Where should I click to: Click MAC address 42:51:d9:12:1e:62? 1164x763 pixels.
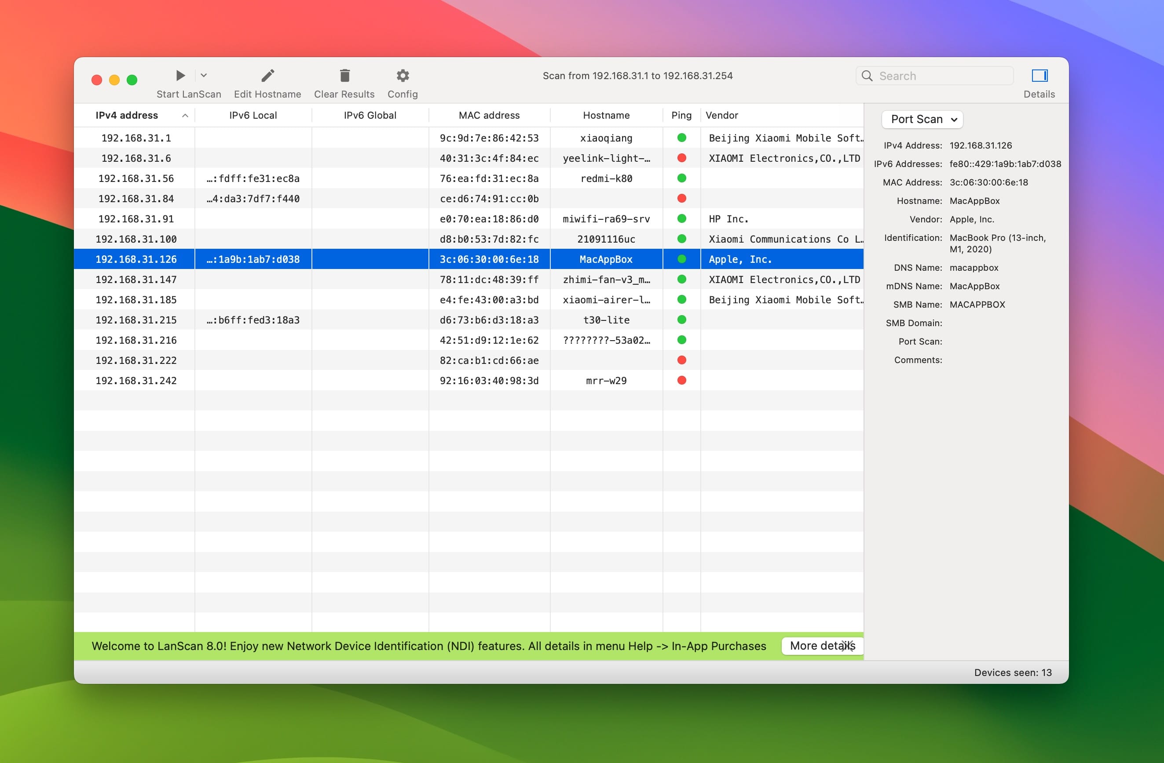489,340
